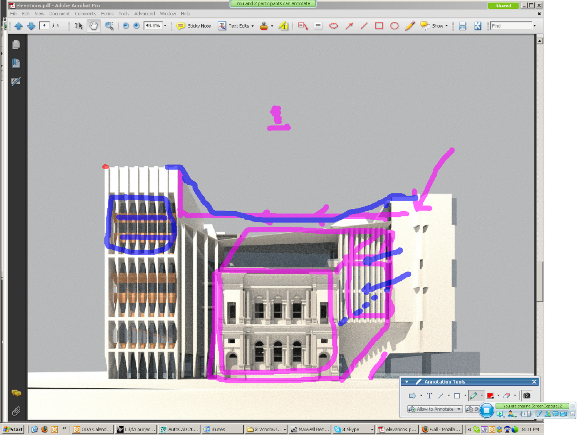
Task: Toggle participants panel in sharing bar
Action: pos(547,414)
